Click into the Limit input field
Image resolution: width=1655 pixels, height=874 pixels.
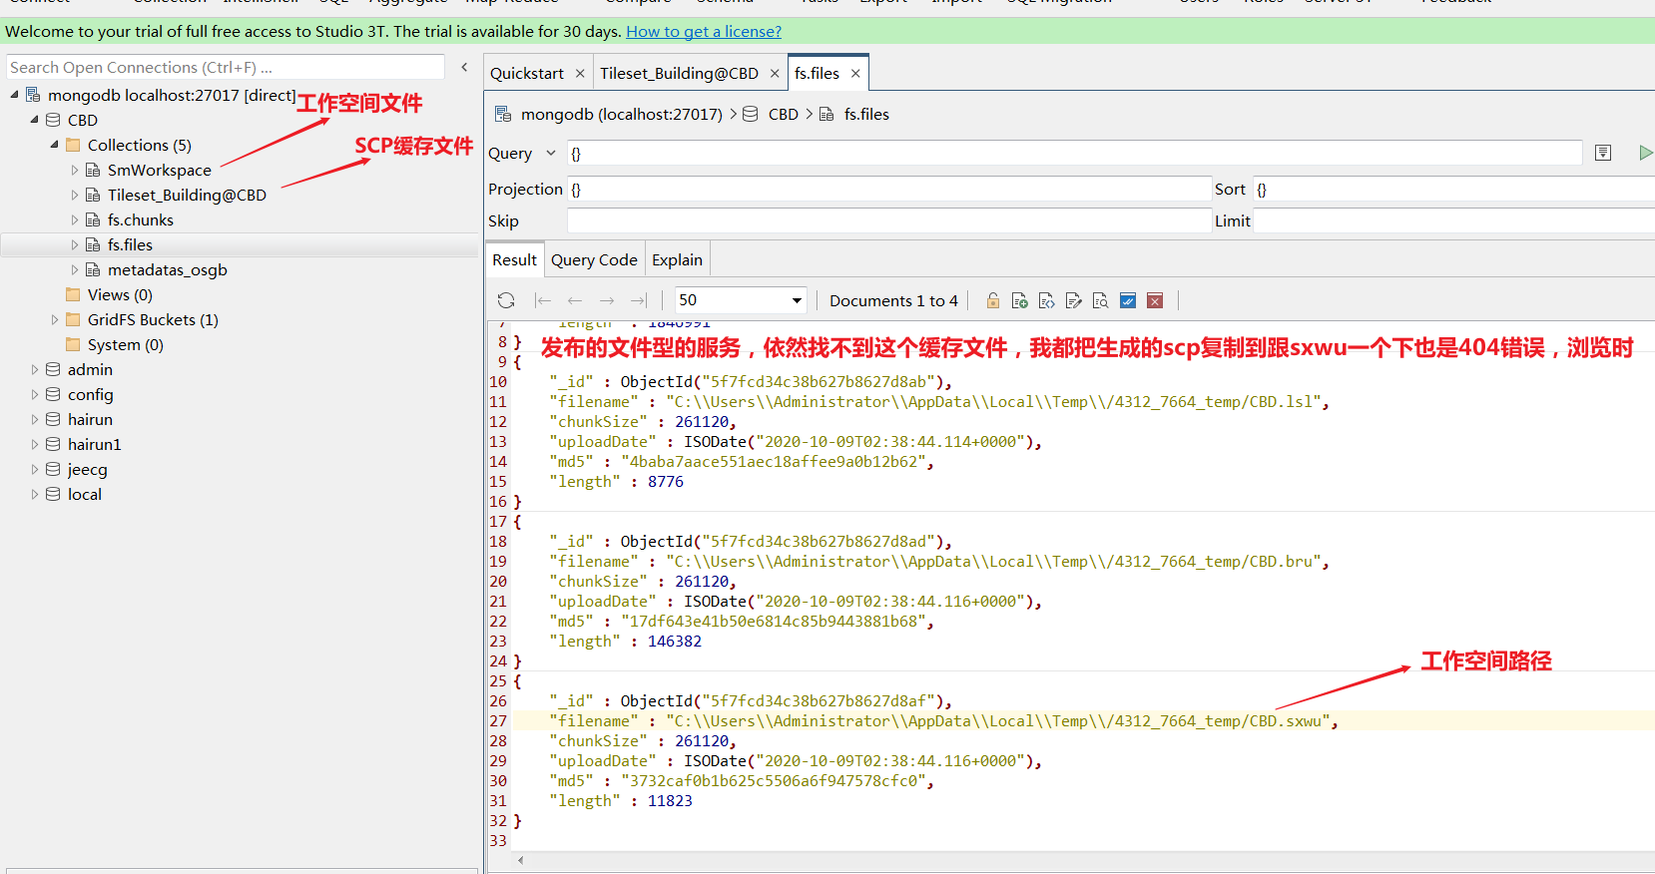[x=1453, y=220]
